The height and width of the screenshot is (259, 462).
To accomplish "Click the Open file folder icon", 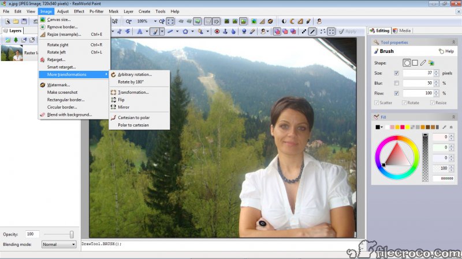I will (16, 21).
